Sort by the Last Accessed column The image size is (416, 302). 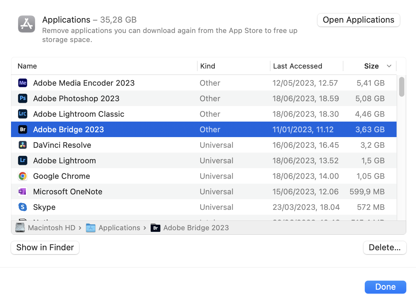pyautogui.click(x=297, y=66)
